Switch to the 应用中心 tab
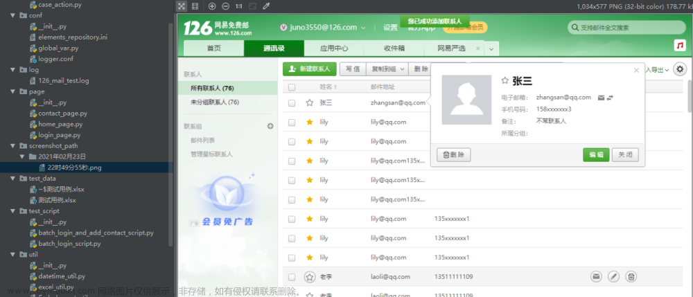693x297 pixels. pyautogui.click(x=334, y=48)
